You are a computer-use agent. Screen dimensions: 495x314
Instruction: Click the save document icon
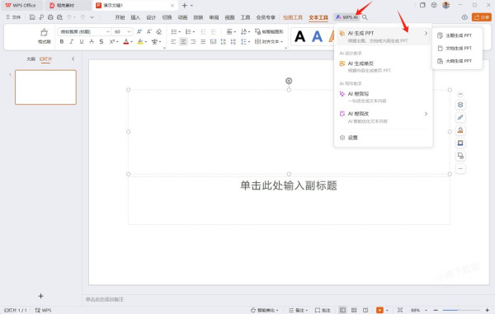(32, 17)
